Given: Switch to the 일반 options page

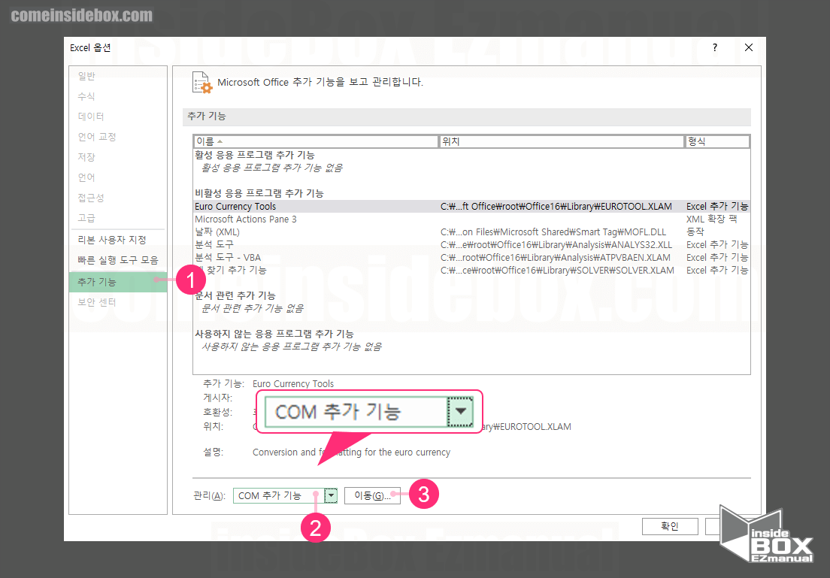Looking at the screenshot, I should [85, 75].
